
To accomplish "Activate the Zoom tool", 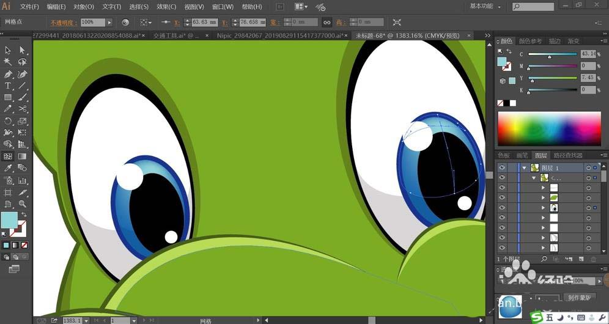I will 22,204.
